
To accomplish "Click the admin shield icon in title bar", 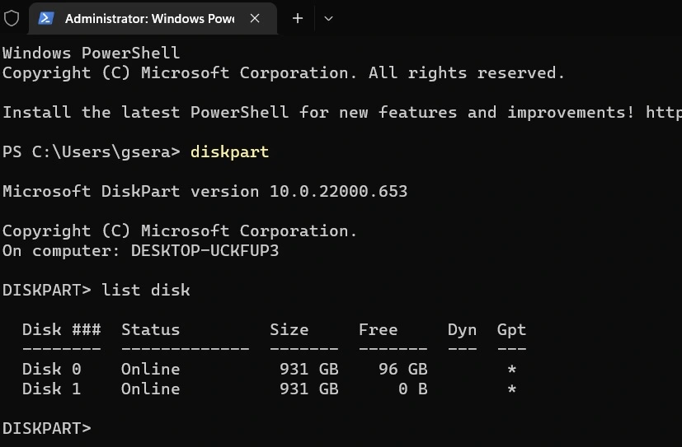I will pos(12,18).
